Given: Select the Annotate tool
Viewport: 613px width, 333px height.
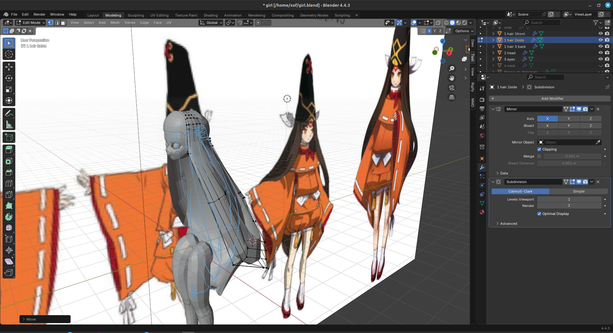Looking at the screenshot, I should click(9, 113).
